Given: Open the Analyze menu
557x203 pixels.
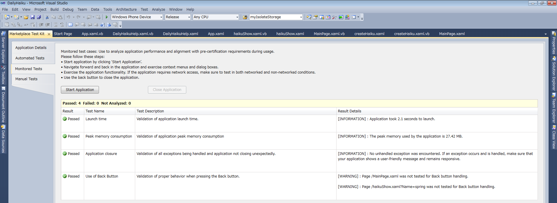Looking at the screenshot, I should [x=158, y=9].
